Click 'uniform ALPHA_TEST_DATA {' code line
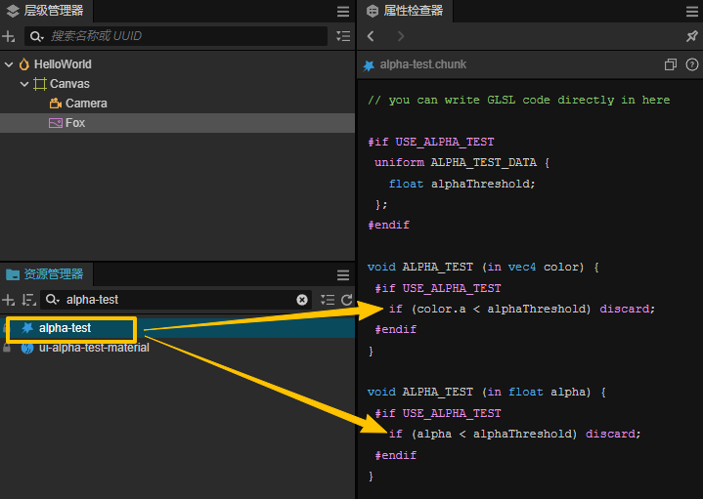703x499 pixels. click(x=461, y=162)
